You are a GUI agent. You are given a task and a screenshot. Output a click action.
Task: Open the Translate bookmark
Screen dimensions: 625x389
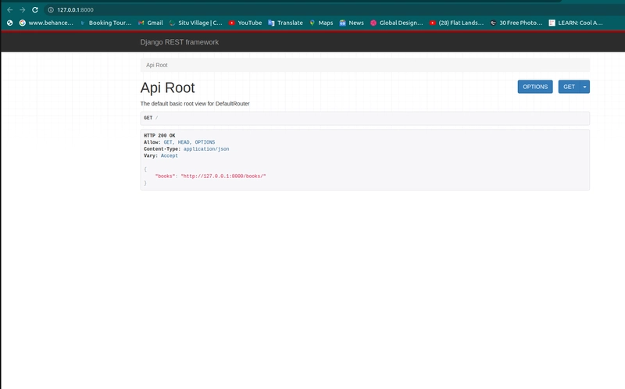tap(285, 23)
